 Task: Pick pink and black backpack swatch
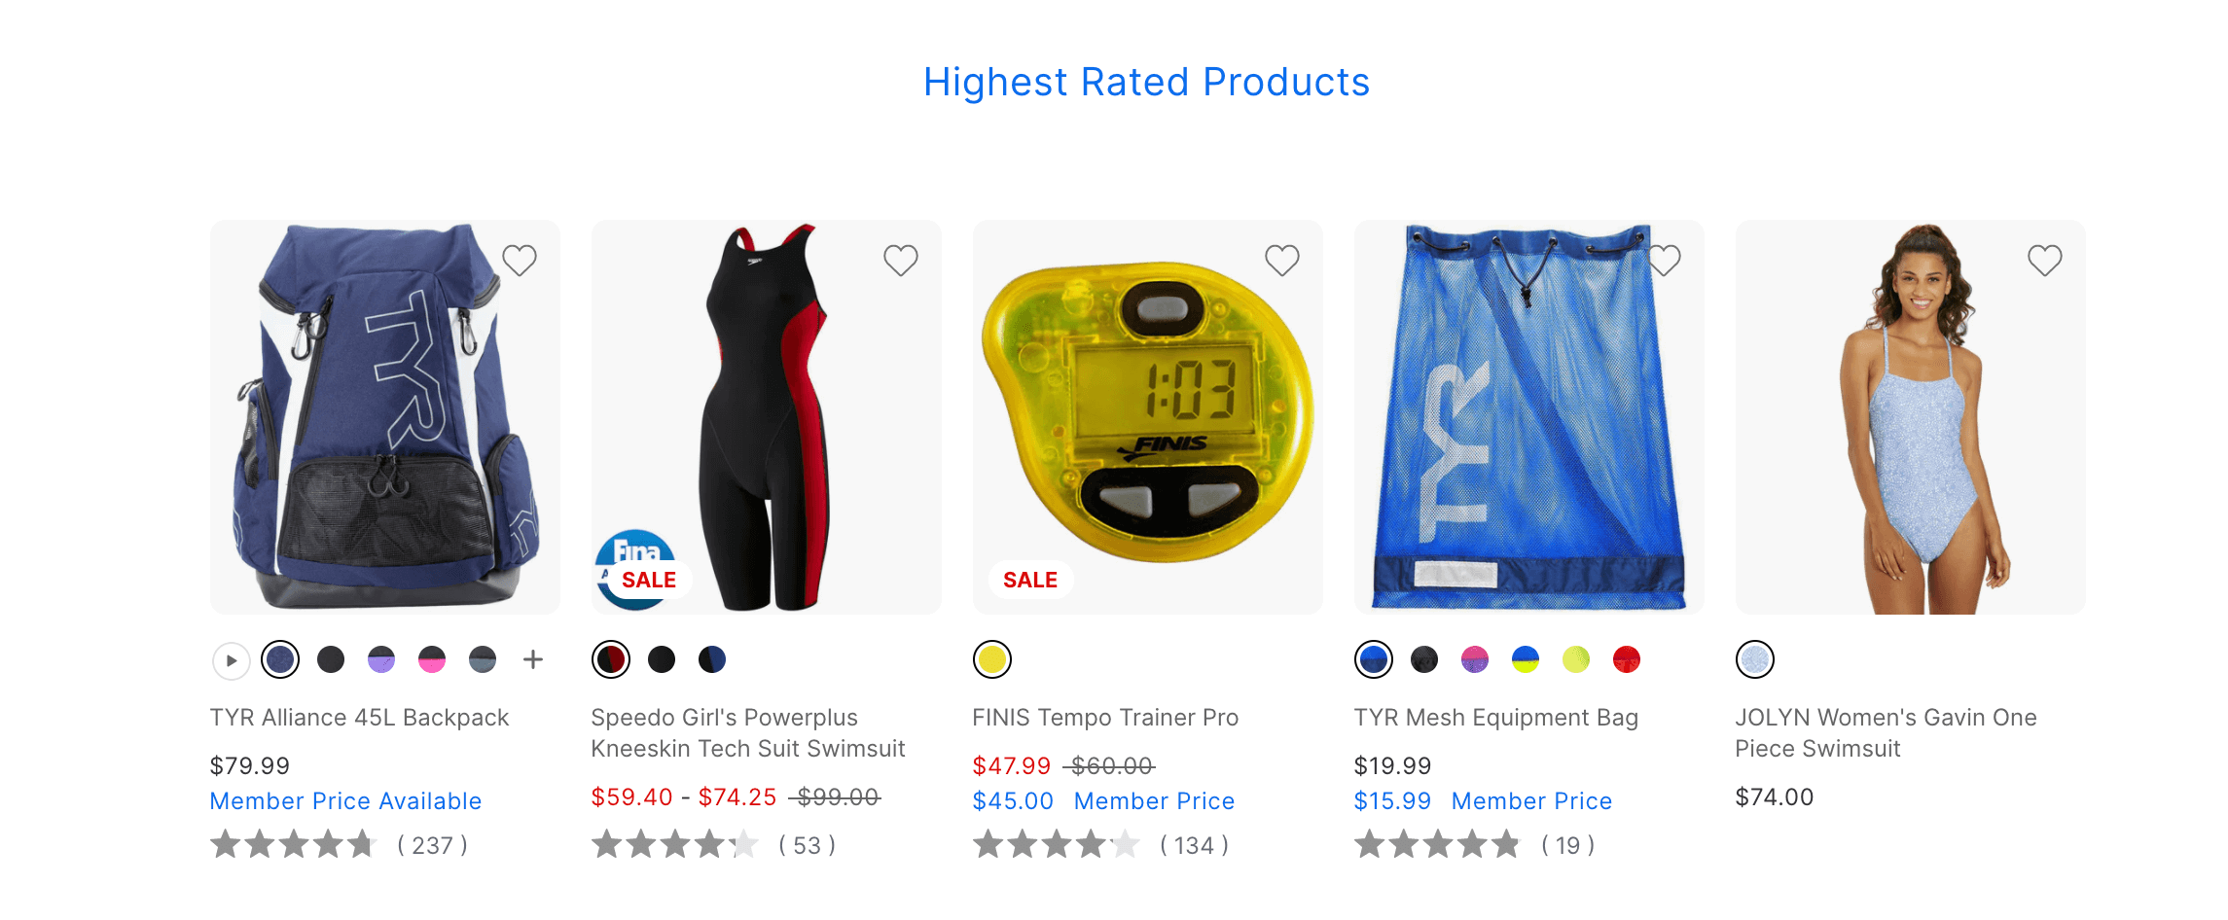432,659
